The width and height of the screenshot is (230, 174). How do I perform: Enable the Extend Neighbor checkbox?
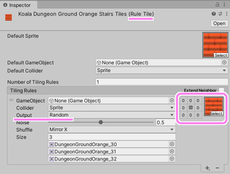point(221,90)
